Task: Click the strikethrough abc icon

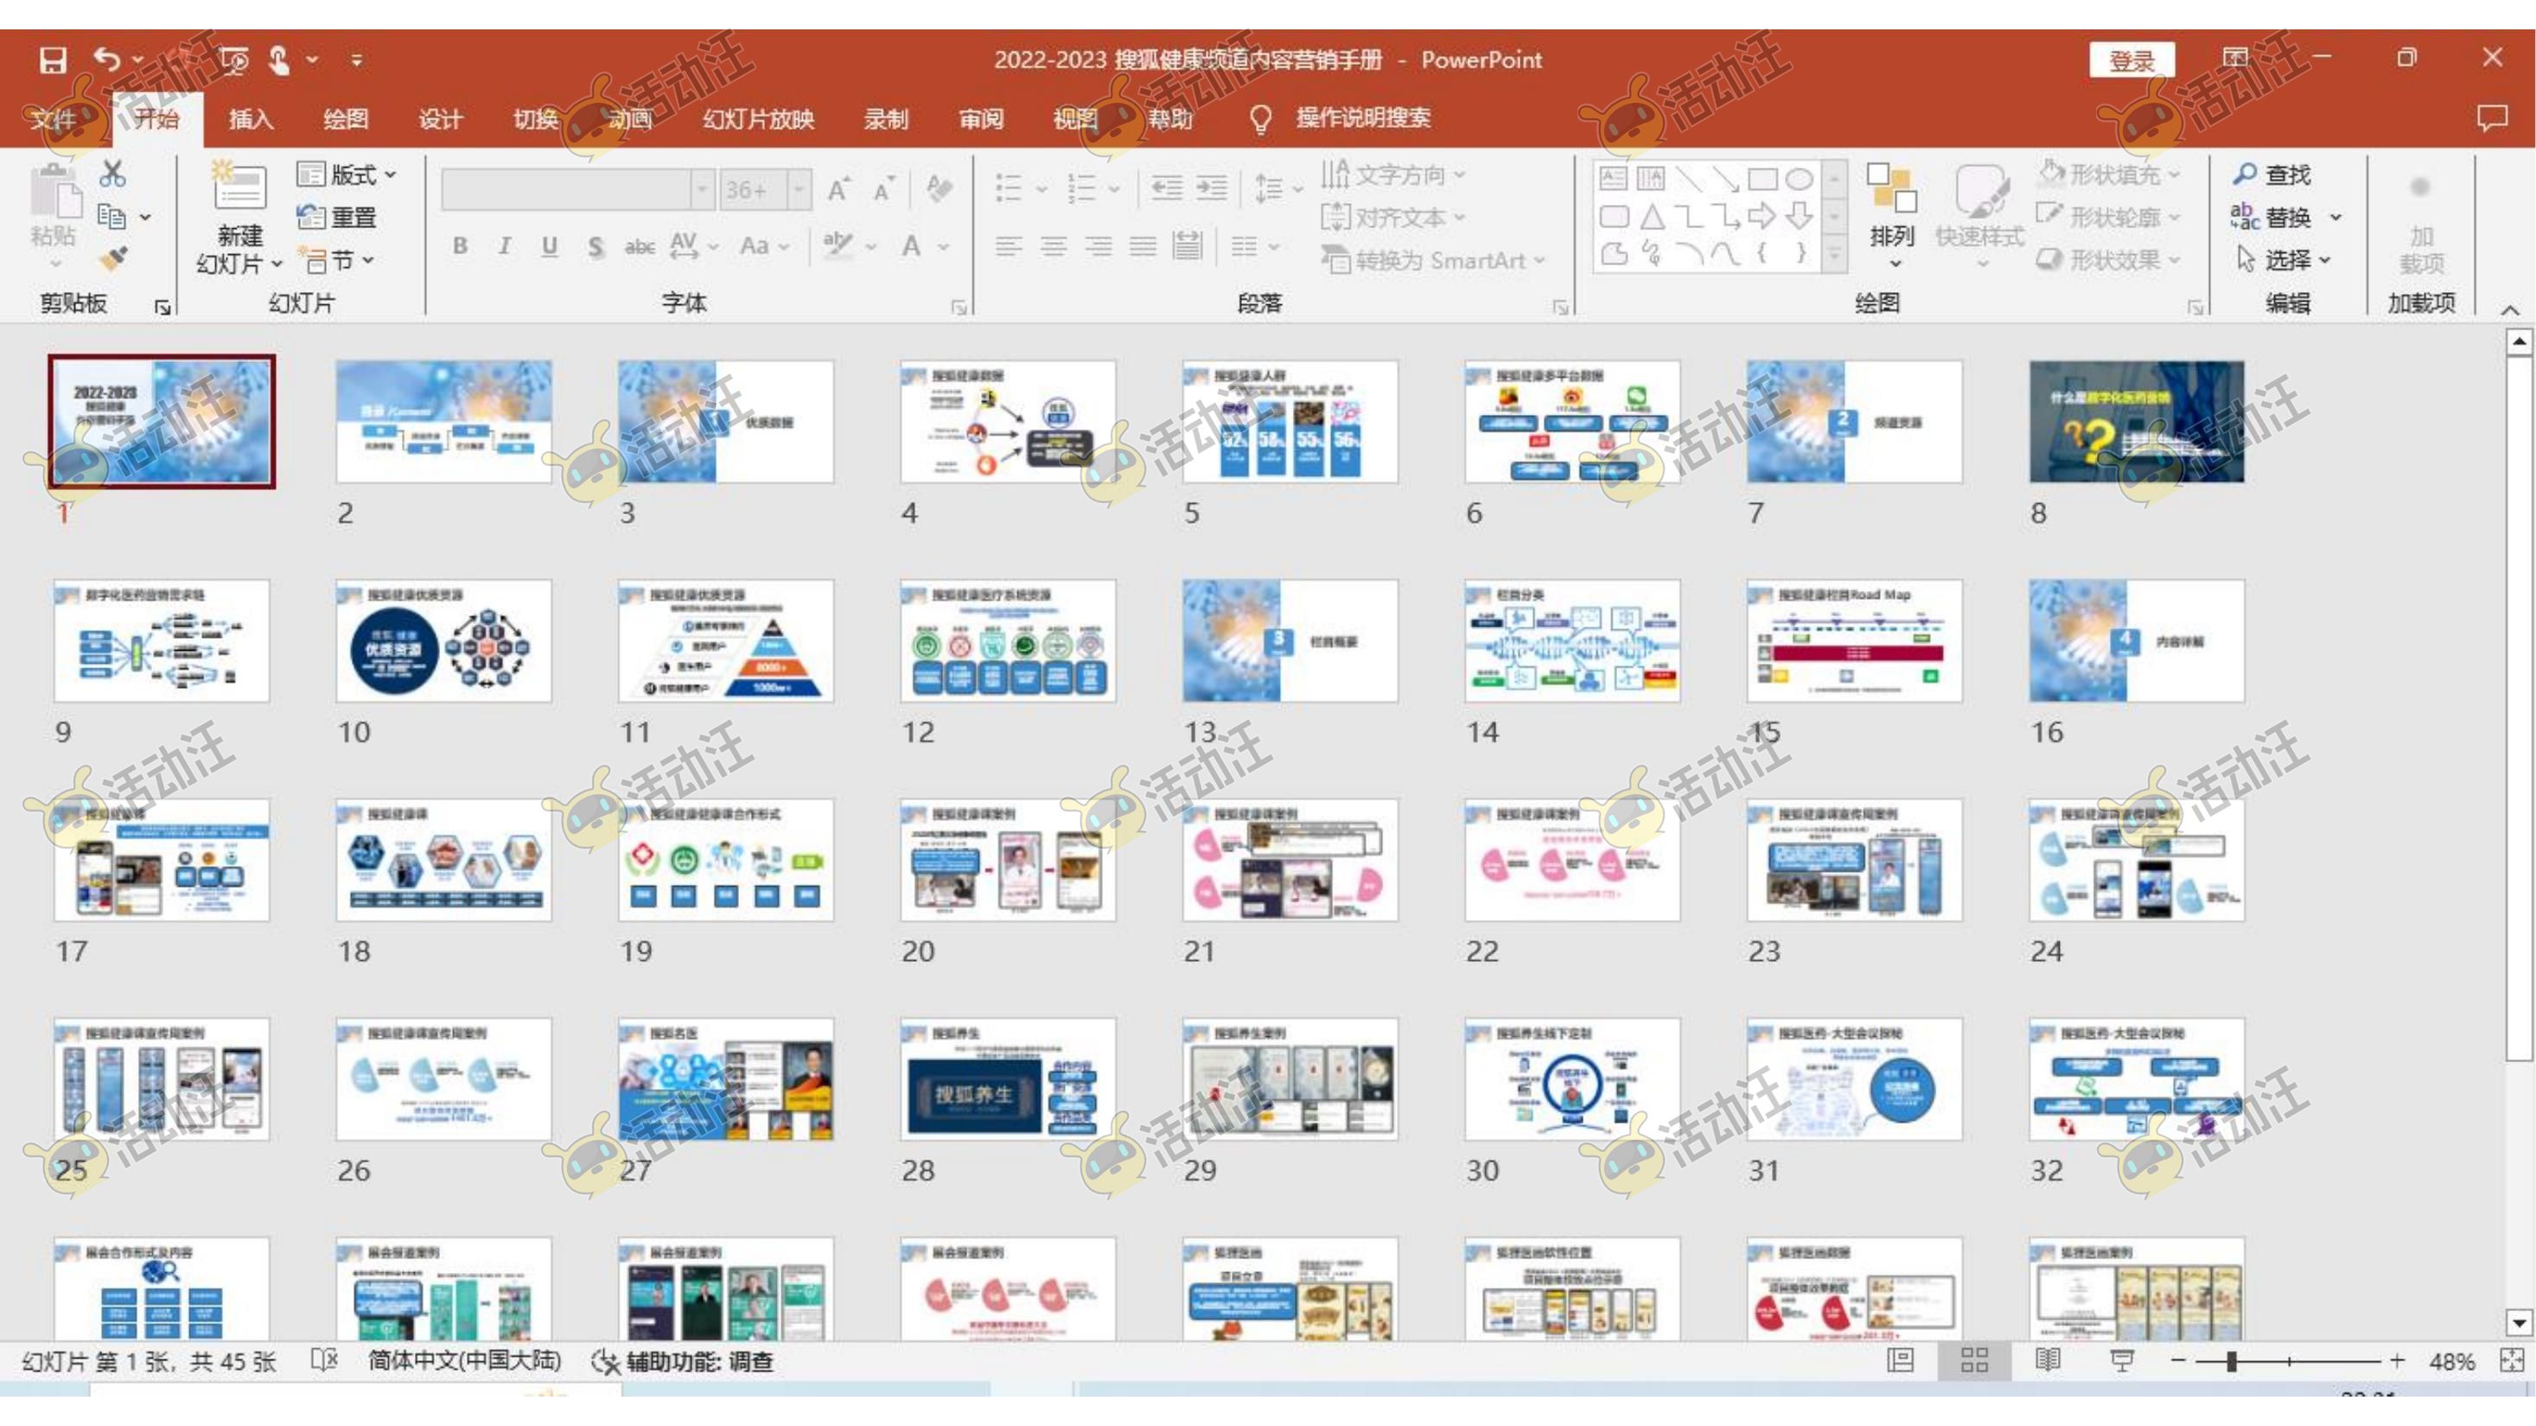Action: click(640, 246)
